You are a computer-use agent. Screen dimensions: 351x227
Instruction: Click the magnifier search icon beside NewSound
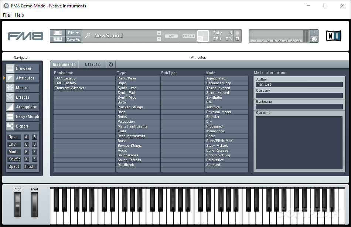tap(88, 35)
